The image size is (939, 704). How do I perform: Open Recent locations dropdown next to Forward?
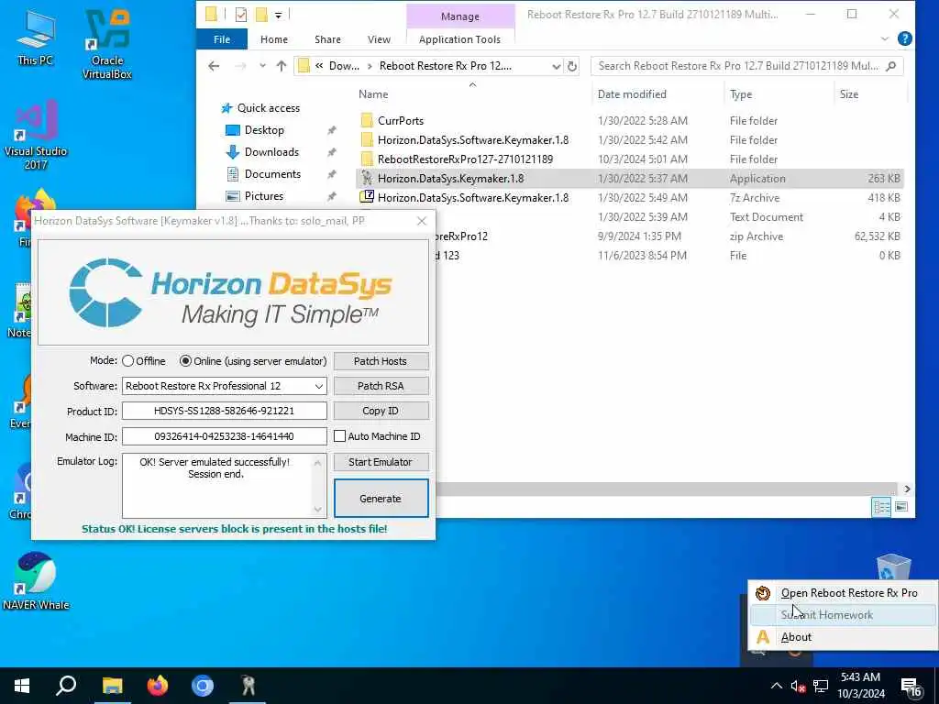pyautogui.click(x=262, y=66)
